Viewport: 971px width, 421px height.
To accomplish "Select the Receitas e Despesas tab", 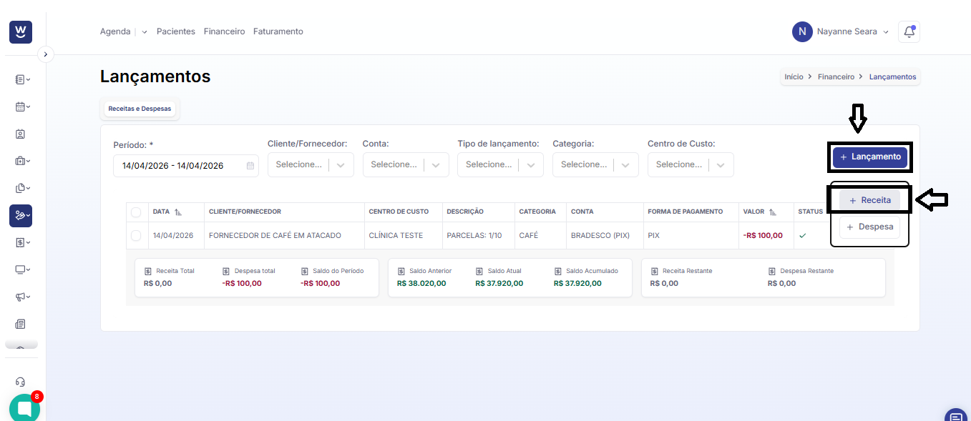I will 140,109.
